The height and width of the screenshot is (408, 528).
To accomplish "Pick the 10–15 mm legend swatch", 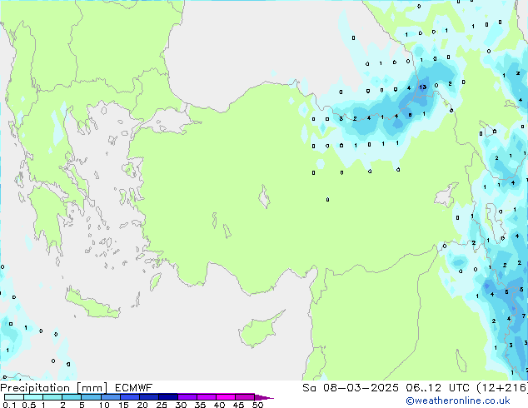I will (x=110, y=397).
